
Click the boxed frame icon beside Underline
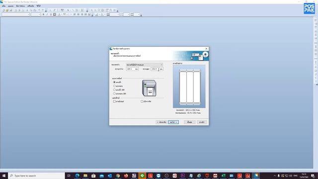pos(54,14)
